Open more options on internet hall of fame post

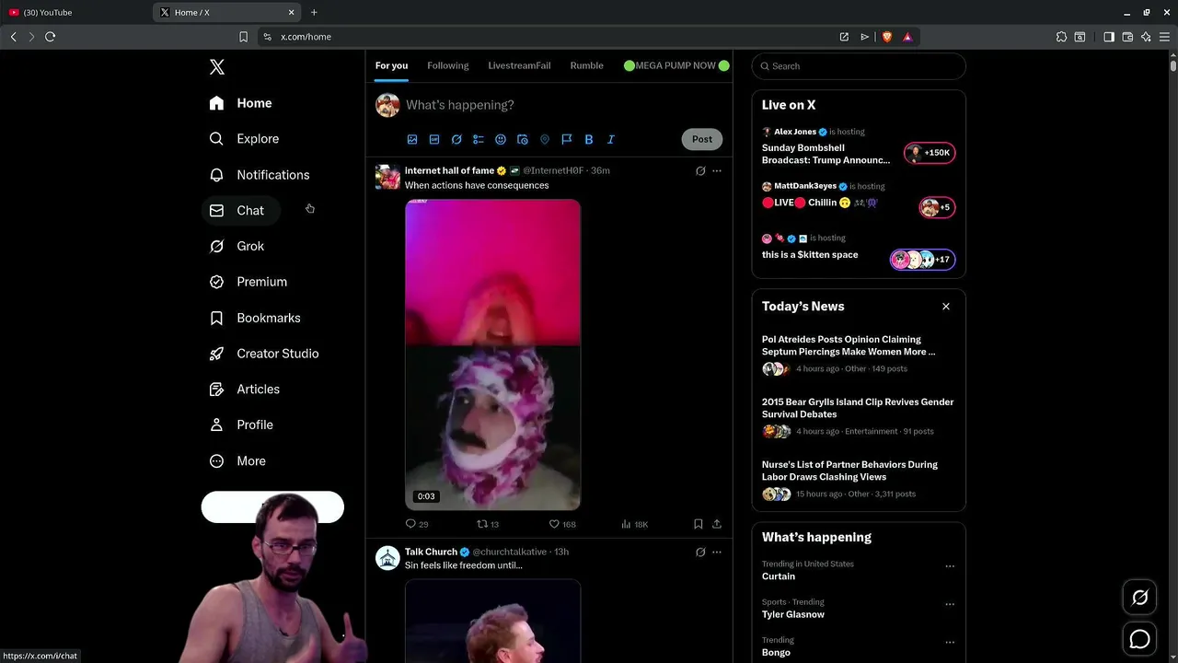(717, 170)
